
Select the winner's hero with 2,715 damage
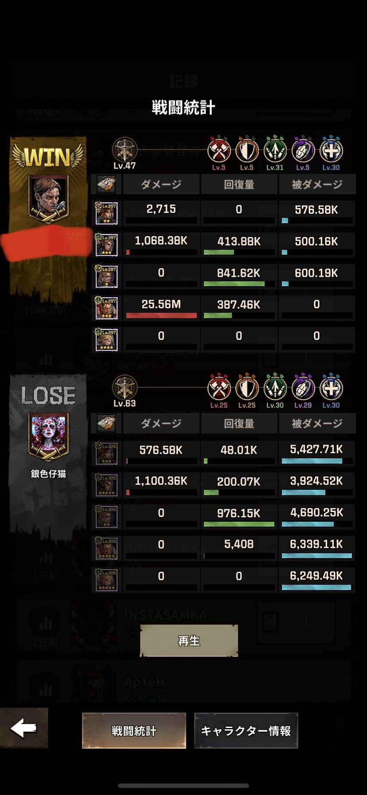107,213
